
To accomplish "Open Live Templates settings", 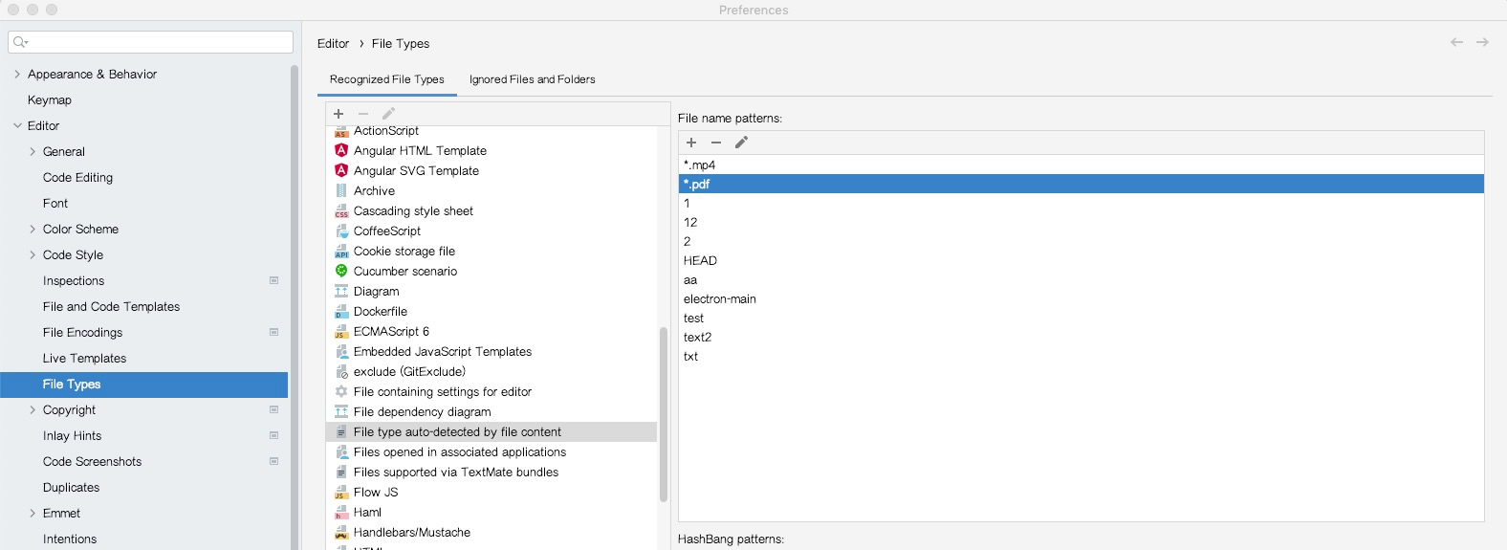I will click(x=84, y=358).
